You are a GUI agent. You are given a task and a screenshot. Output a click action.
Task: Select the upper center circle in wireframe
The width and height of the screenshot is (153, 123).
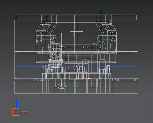coord(76,34)
